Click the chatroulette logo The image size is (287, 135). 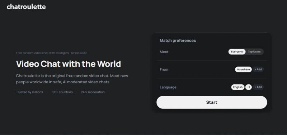point(26,7)
